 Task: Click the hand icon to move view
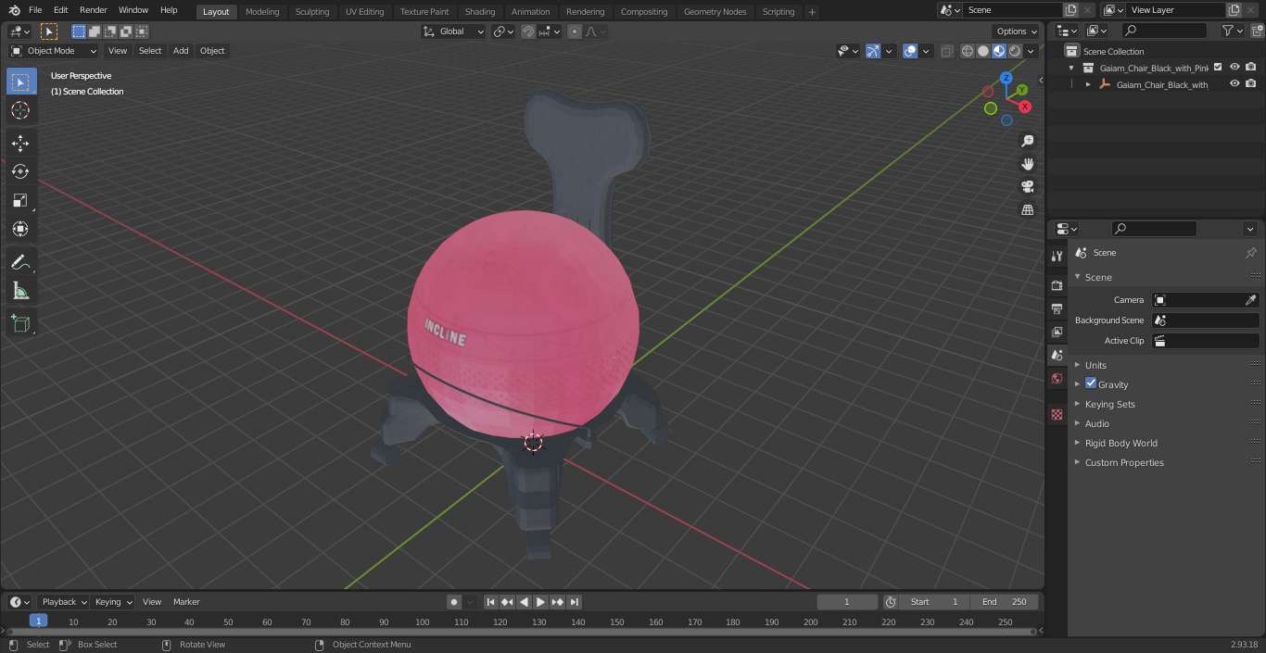pyautogui.click(x=1027, y=164)
